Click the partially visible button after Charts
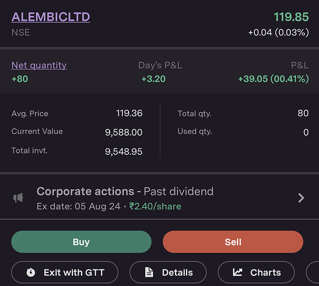 (x=313, y=272)
